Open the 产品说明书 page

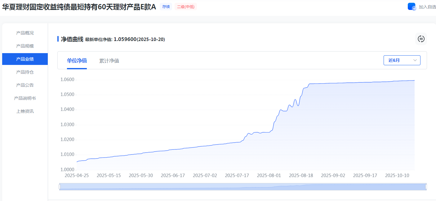[x=25, y=98]
